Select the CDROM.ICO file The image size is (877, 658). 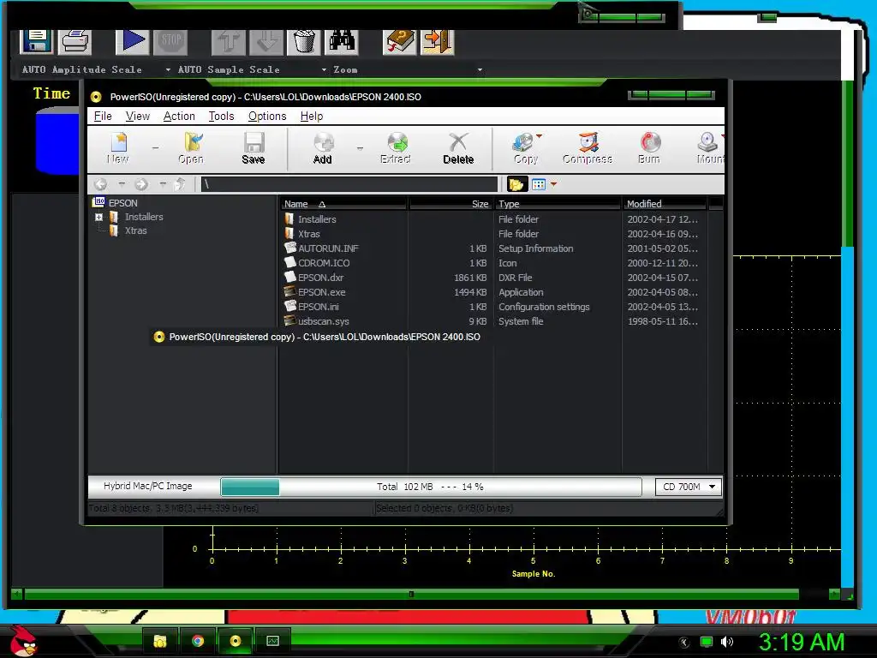(324, 263)
